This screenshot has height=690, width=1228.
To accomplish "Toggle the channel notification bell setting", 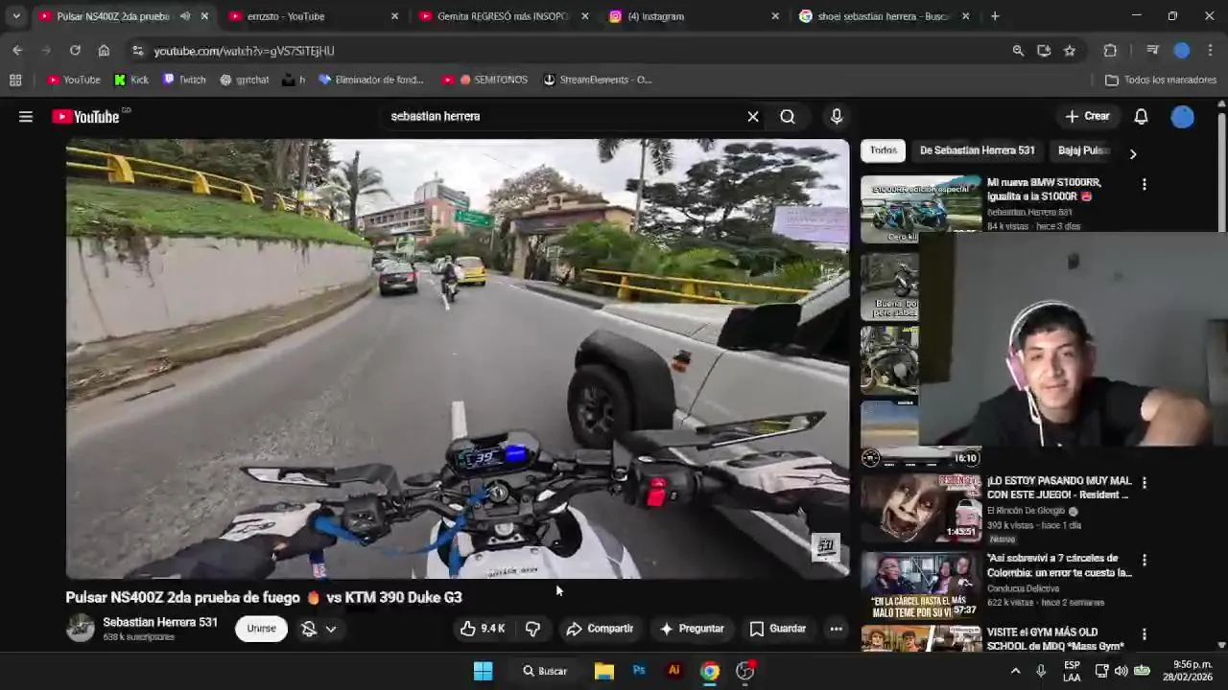I will [x=309, y=629].
